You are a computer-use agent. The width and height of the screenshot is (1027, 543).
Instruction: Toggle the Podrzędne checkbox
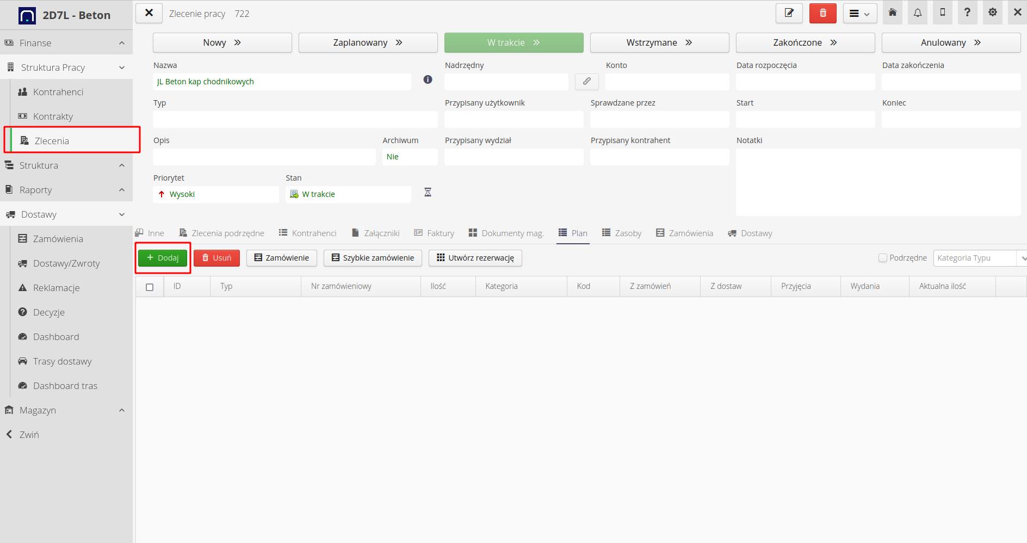(x=883, y=258)
